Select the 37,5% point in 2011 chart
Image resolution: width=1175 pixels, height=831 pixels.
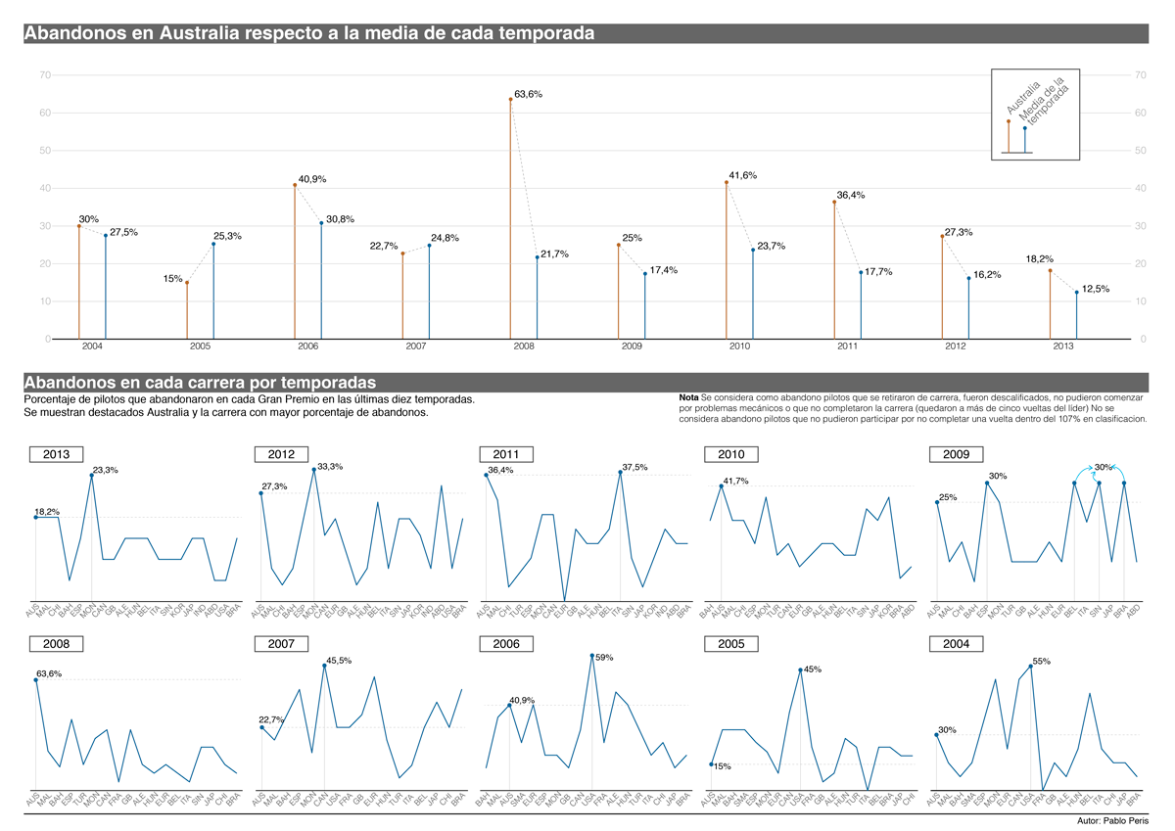(620, 472)
